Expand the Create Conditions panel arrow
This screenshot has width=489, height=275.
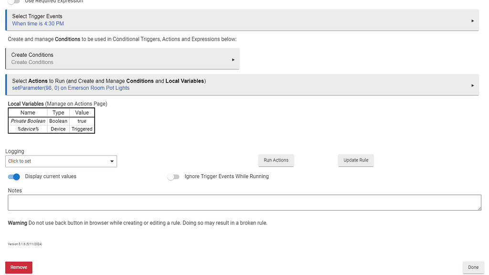pos(233,60)
